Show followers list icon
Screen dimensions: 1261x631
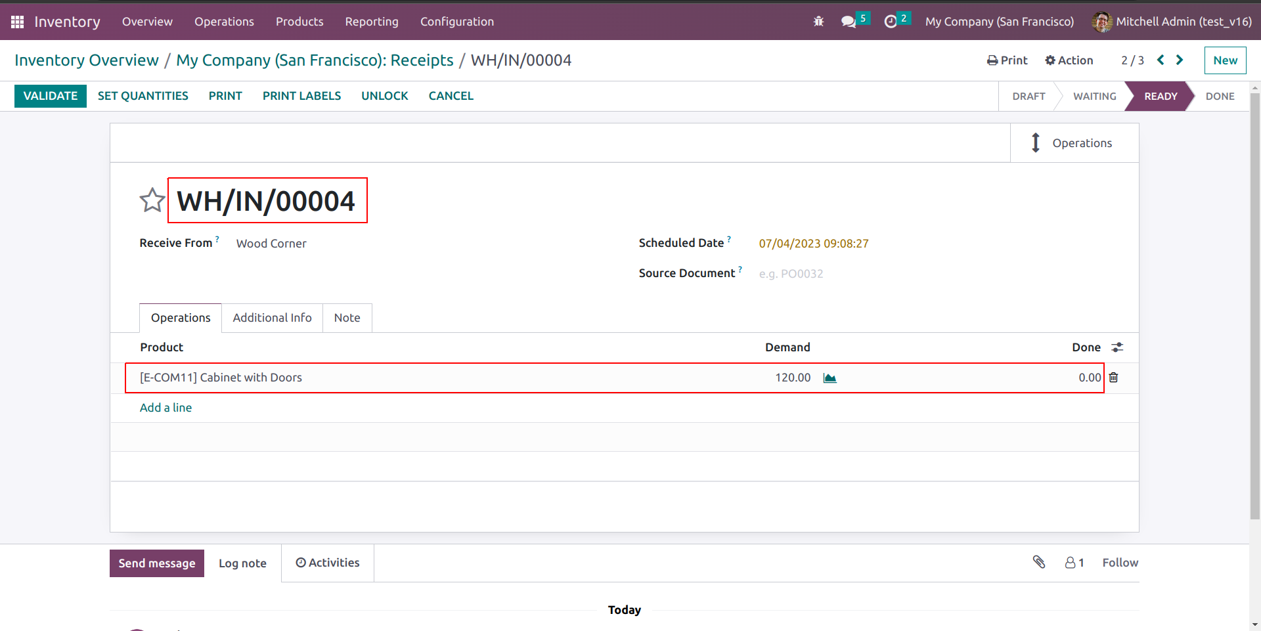coord(1074,563)
